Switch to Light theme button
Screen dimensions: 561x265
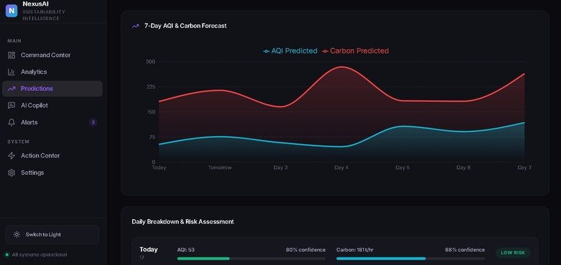coord(52,234)
